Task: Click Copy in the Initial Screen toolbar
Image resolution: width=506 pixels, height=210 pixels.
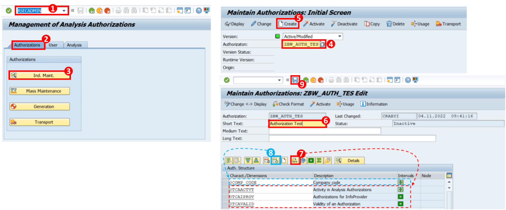Action: coord(372,24)
